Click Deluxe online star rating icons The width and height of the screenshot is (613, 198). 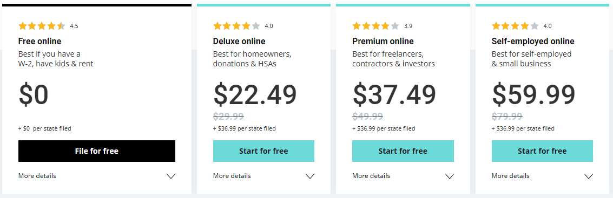coord(236,26)
